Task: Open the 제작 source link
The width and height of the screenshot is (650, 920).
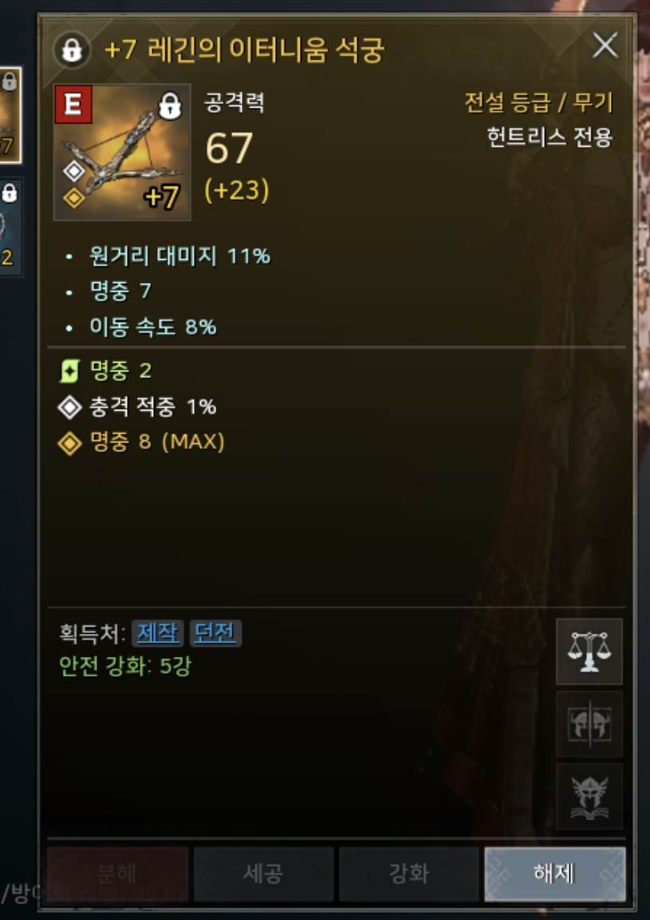Action: click(x=157, y=633)
